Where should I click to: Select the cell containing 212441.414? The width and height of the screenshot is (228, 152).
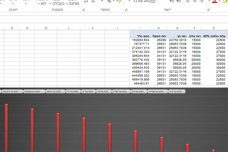click(140, 48)
